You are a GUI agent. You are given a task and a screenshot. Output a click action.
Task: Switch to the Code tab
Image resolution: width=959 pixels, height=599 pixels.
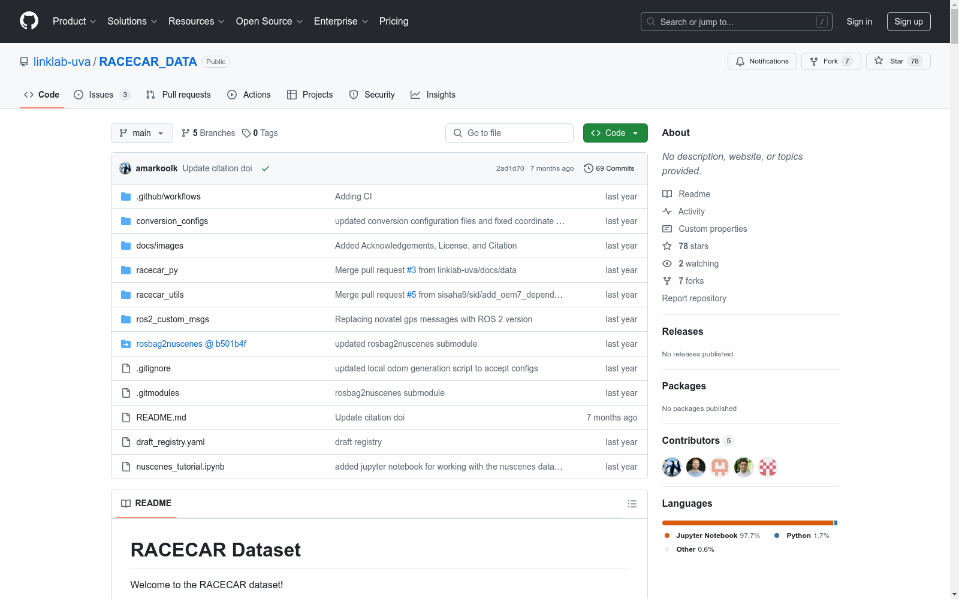click(42, 95)
